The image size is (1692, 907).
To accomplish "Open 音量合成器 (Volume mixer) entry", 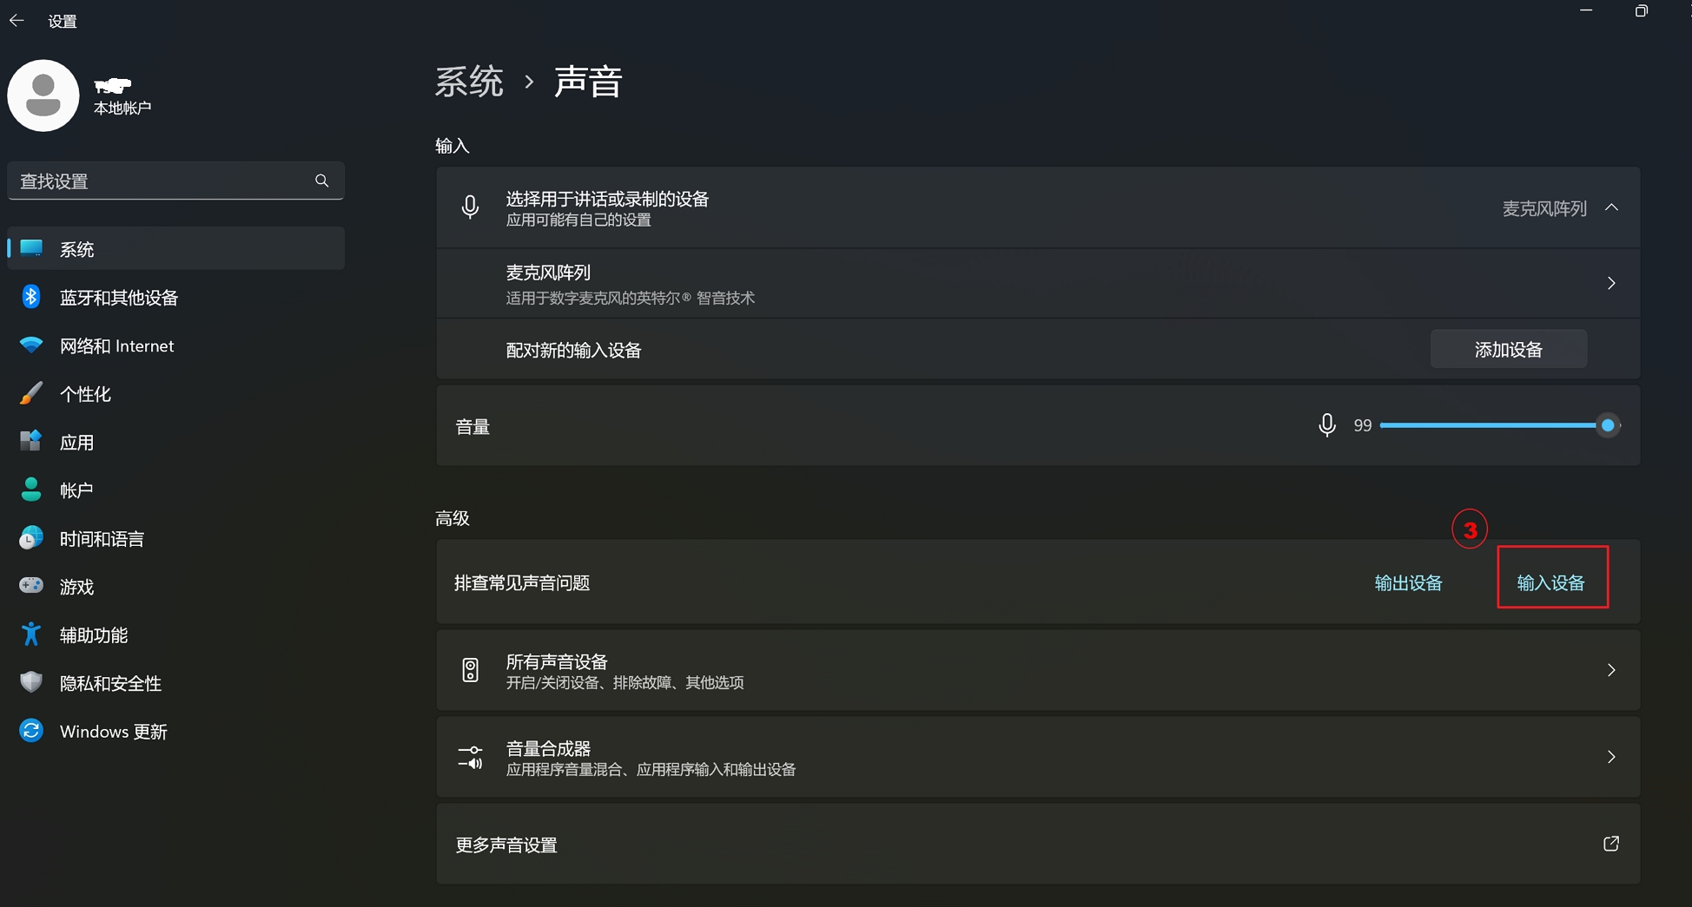I will click(x=1038, y=757).
